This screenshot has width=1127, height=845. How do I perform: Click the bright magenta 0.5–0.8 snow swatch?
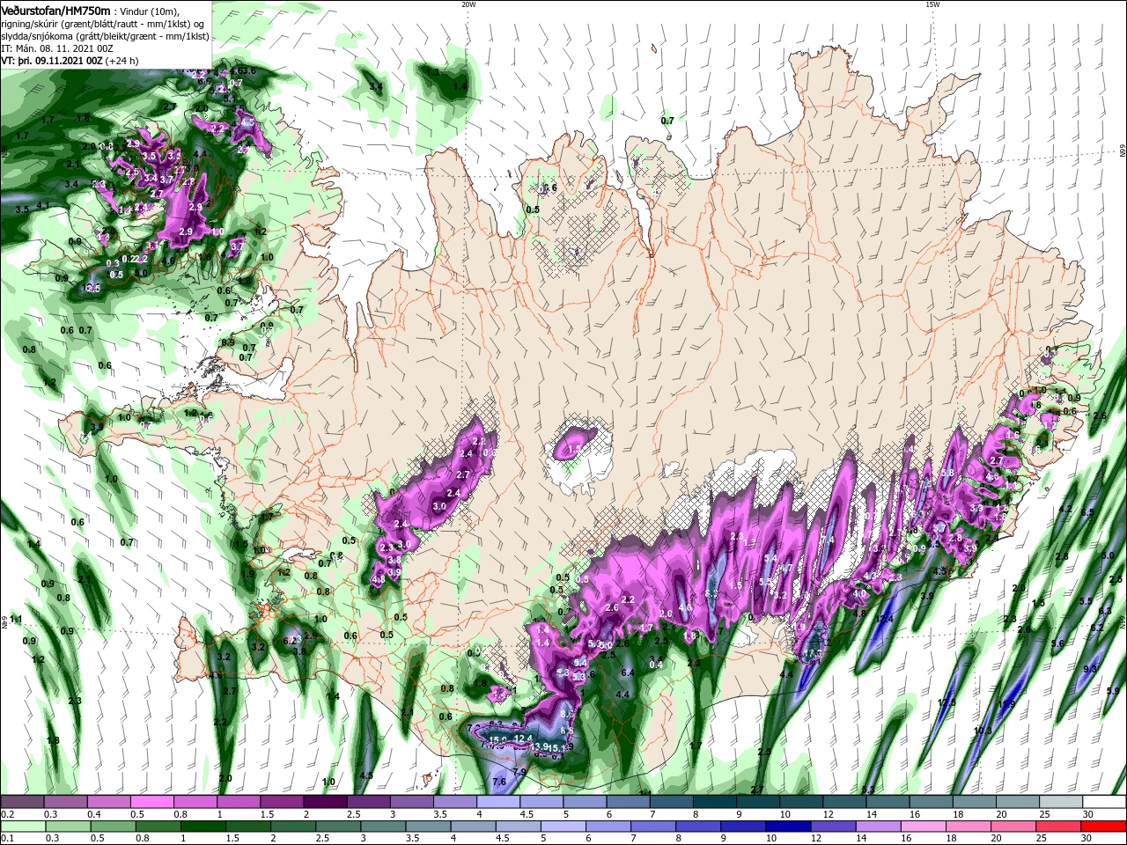pyautogui.click(x=151, y=802)
